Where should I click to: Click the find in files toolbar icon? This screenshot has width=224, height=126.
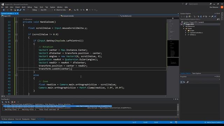click(x=70, y=10)
